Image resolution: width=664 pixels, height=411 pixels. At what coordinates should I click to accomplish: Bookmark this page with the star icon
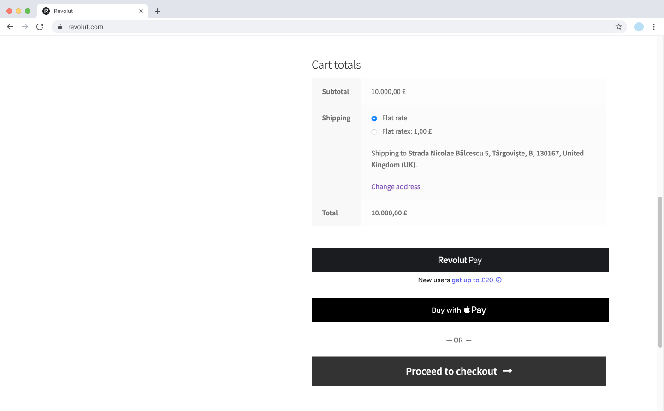pos(619,27)
